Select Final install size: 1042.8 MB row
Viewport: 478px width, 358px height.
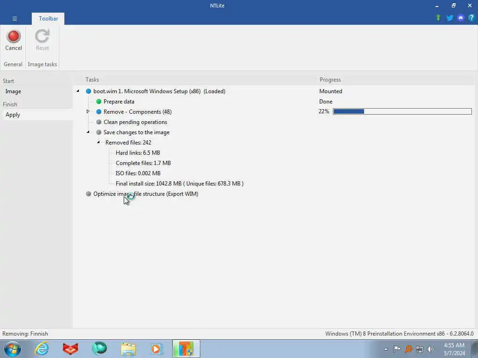180,184
